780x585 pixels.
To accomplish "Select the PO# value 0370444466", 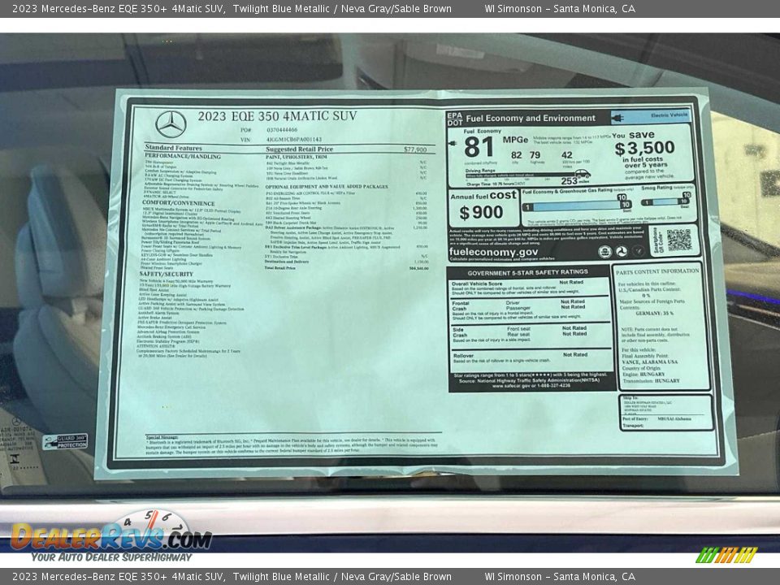I will 282,130.
